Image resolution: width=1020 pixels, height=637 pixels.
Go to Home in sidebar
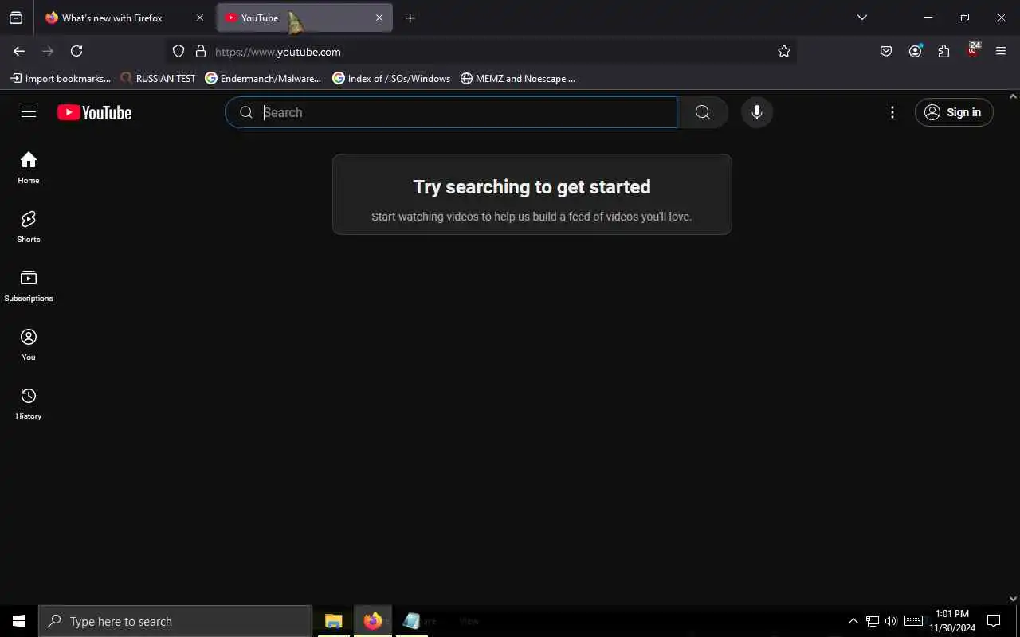tap(29, 167)
